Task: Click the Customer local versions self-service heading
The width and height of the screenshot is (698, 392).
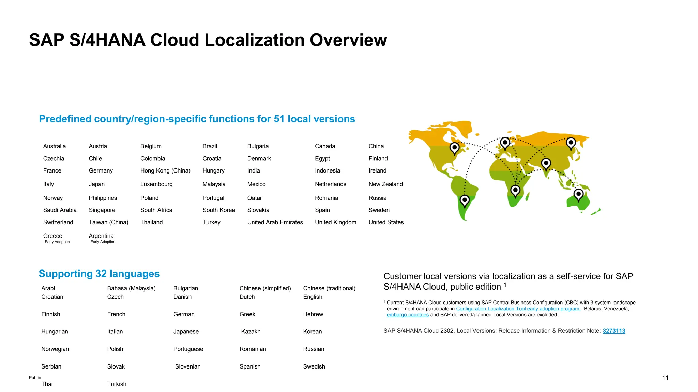Action: (x=508, y=281)
